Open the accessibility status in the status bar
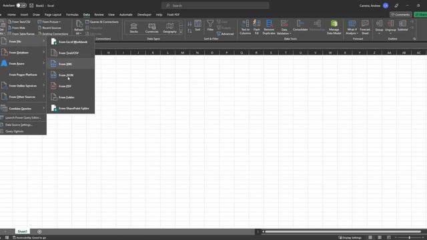Image resolution: width=427 pixels, height=240 pixels. tap(29, 237)
